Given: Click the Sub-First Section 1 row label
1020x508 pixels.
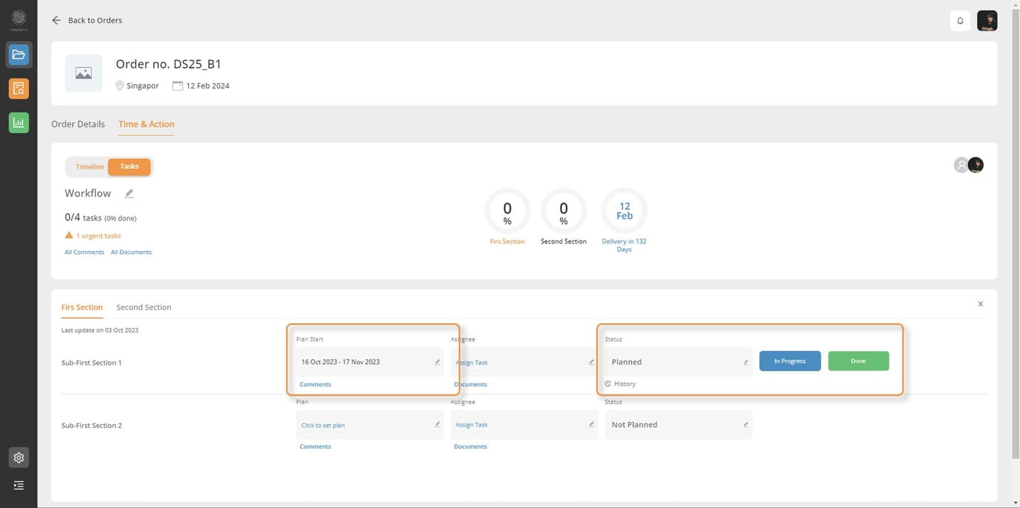Looking at the screenshot, I should 91,362.
